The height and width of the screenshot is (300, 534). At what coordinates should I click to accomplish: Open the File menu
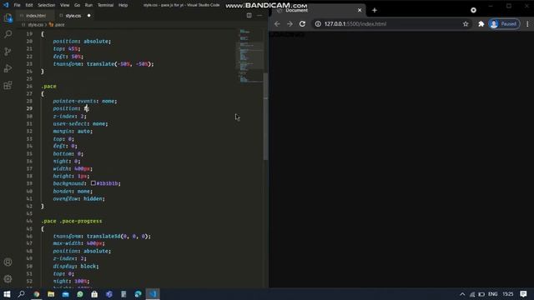17,5
